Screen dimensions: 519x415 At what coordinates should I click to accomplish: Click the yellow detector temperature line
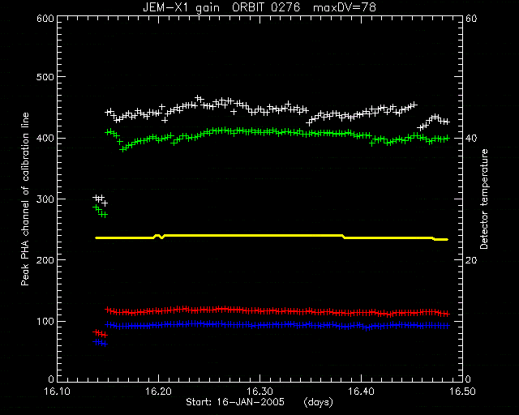point(272,237)
